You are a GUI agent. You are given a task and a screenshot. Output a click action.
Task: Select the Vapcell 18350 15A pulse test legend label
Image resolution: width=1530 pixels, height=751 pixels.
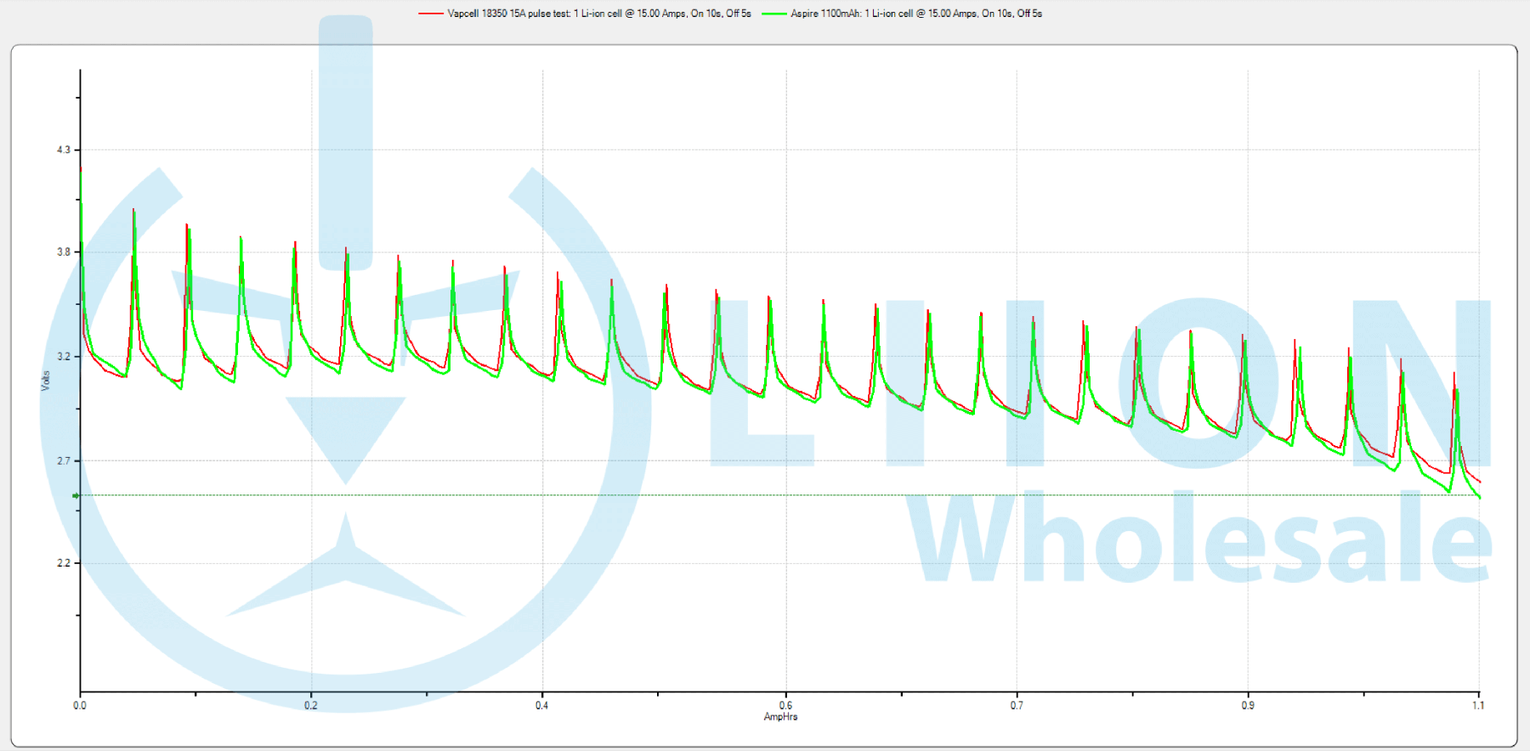pyautogui.click(x=599, y=14)
